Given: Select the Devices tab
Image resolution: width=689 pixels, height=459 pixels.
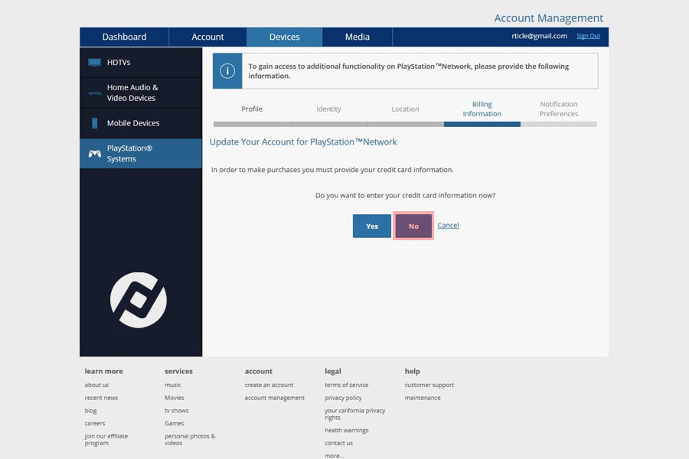Looking at the screenshot, I should pyautogui.click(x=284, y=37).
